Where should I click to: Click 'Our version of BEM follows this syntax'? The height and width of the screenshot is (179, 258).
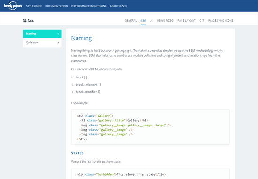pyautogui.click(x=97, y=69)
